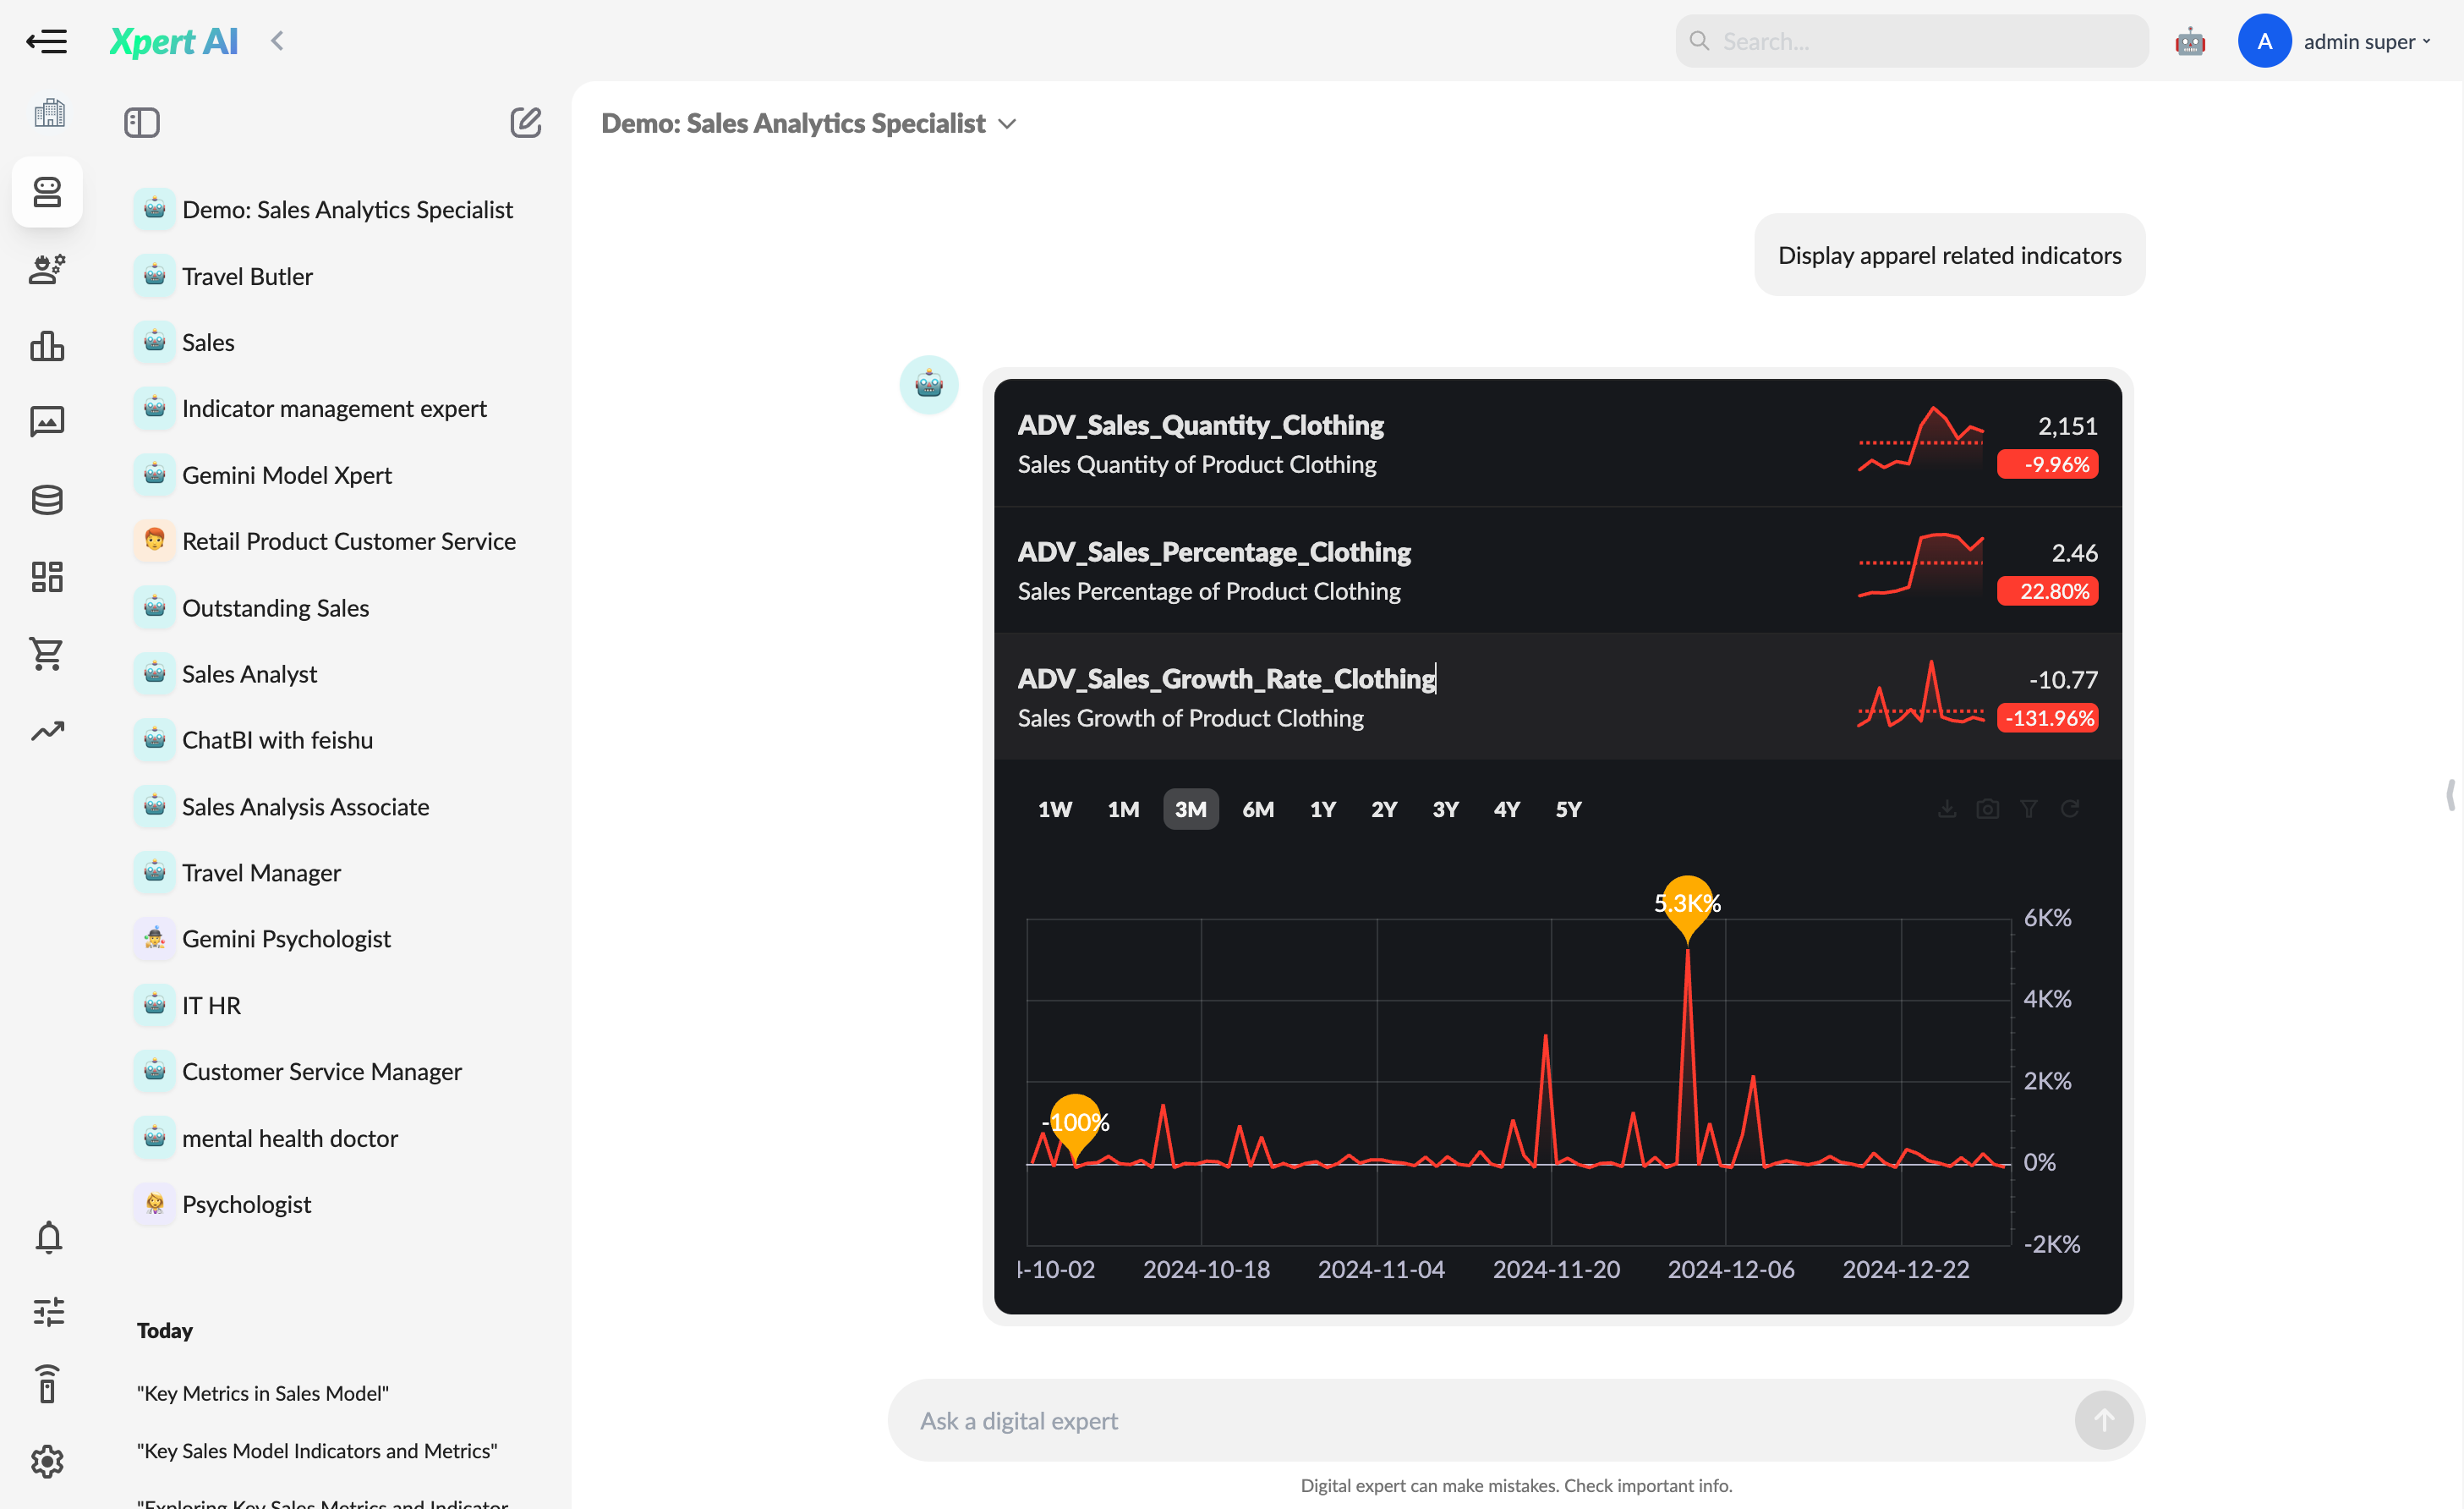Open the download icon on the chart toolbar
The height and width of the screenshot is (1509, 2464).
[x=1946, y=809]
